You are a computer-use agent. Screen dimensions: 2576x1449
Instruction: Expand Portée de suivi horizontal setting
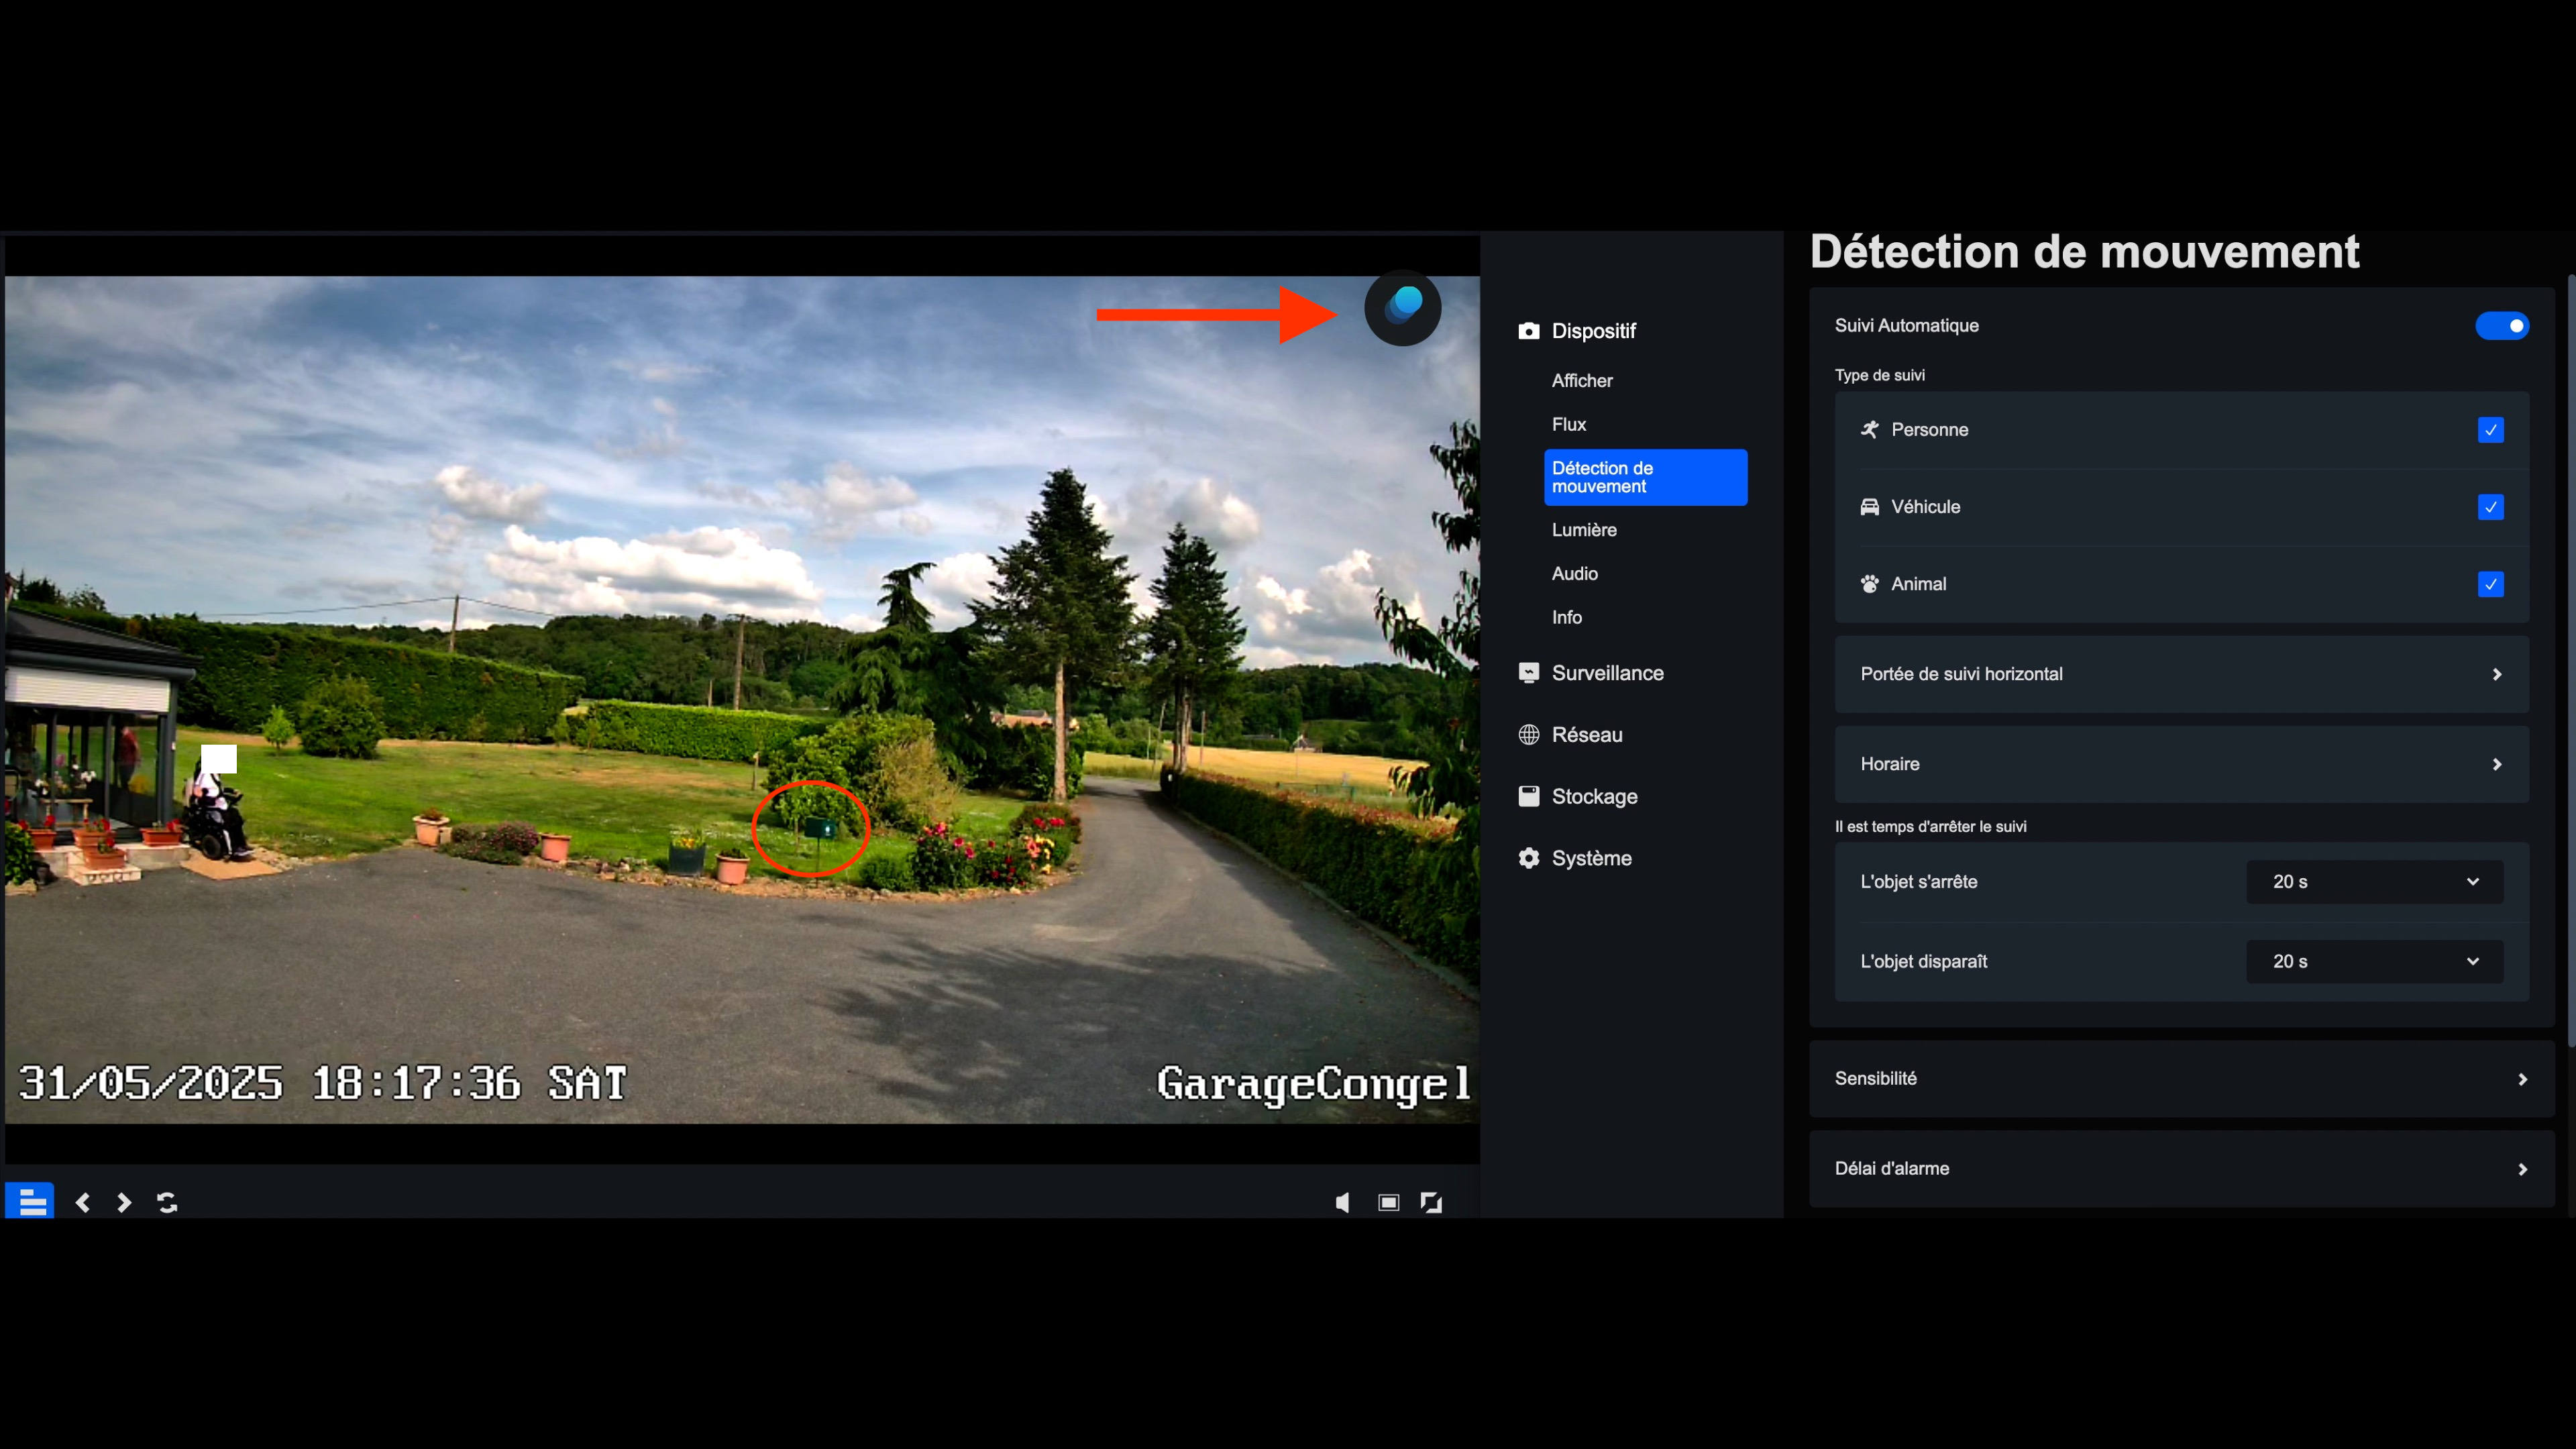[2181, 674]
